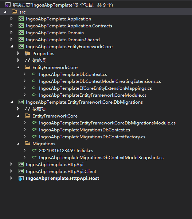Image resolution: width=192 pixels, height=219 pixels.
Task: Click file icon of IngosAbpTemplateMigrationsDbContextModelSnapshot.cs
Action: [34, 157]
